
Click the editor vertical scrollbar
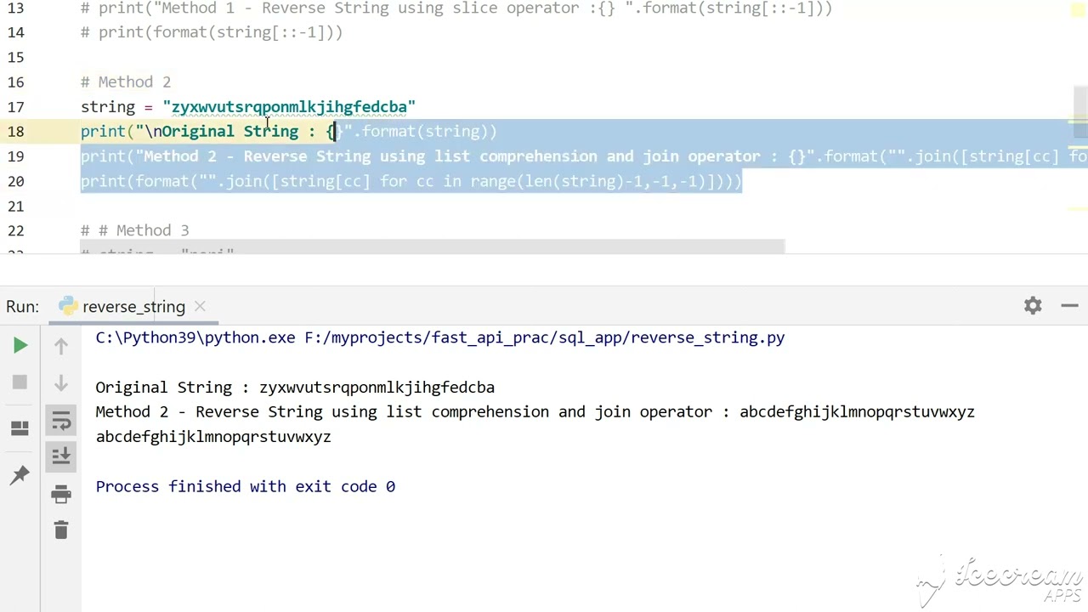point(1080,112)
